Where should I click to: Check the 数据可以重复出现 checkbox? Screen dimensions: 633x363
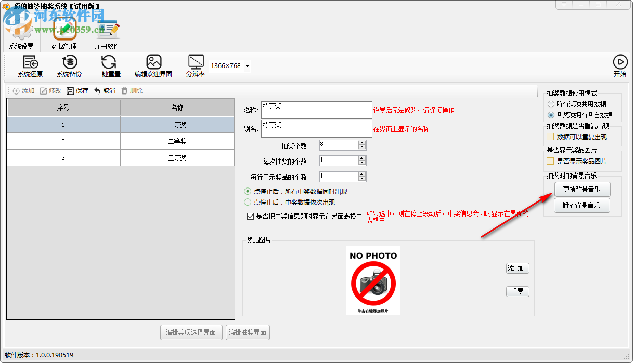(550, 136)
